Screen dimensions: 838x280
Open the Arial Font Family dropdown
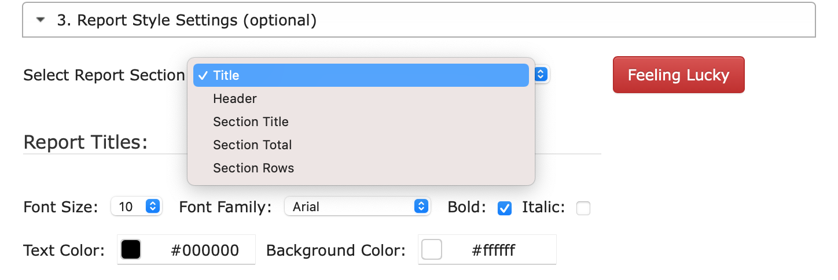[358, 207]
